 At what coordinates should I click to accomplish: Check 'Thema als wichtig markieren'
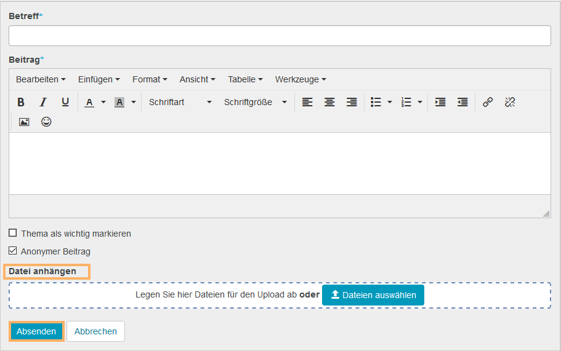[13, 233]
